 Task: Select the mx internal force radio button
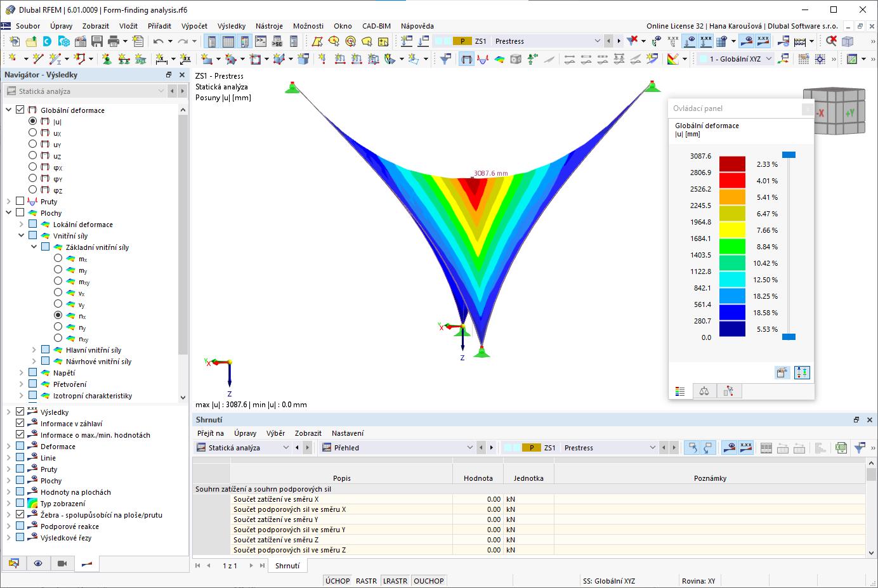point(58,258)
